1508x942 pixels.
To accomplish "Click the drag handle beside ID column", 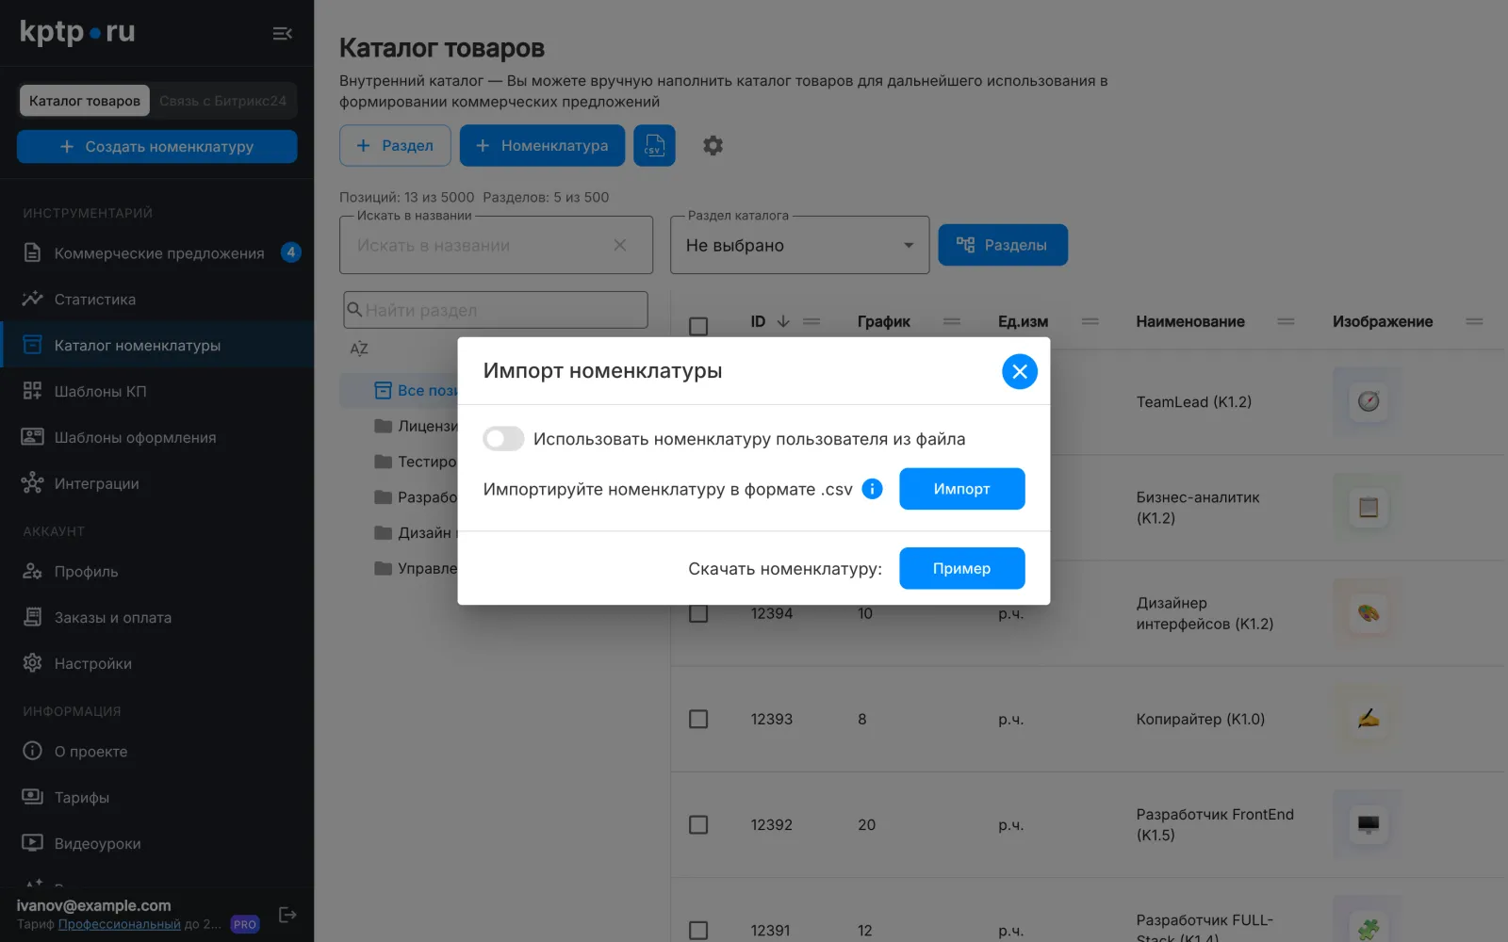I will 811,321.
